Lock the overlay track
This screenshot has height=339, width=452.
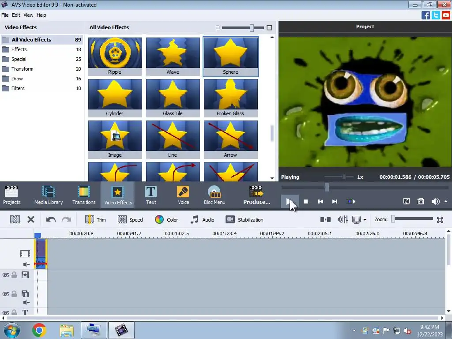[14, 294]
